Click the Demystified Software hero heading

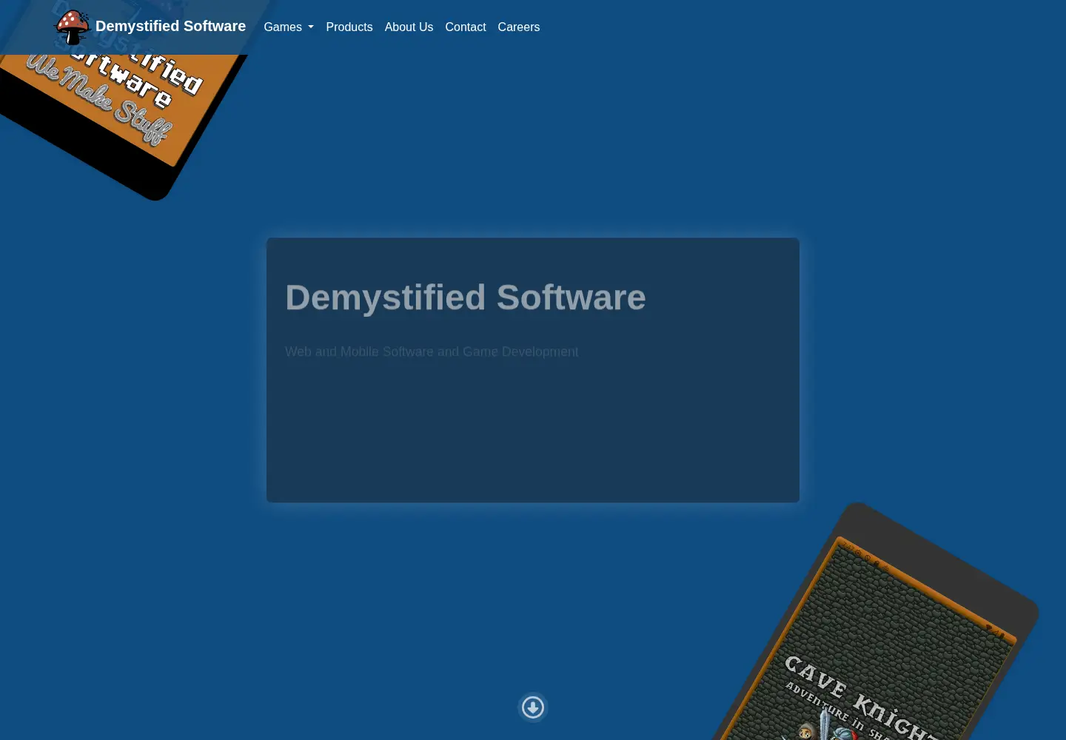(x=466, y=297)
